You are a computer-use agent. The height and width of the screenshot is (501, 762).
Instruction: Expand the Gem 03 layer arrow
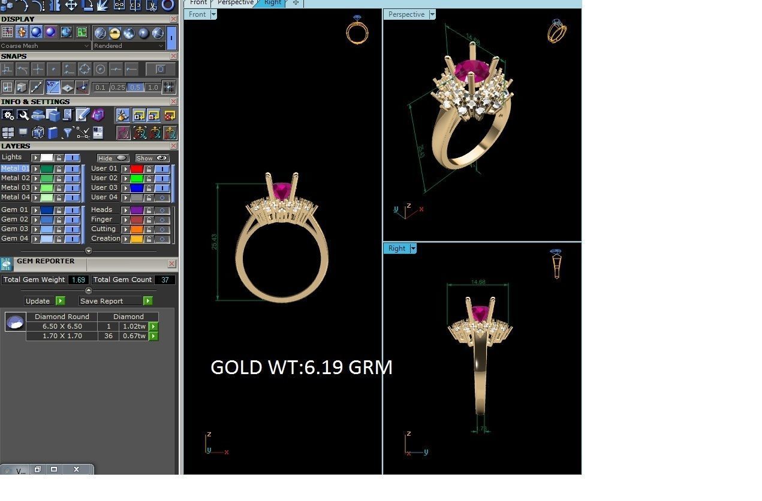35,229
